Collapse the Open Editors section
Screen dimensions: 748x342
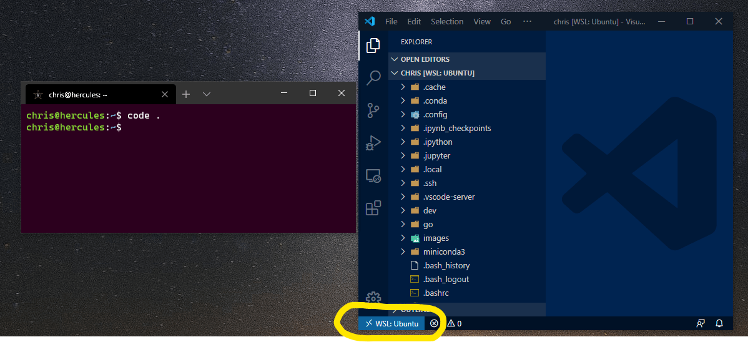(x=467, y=59)
